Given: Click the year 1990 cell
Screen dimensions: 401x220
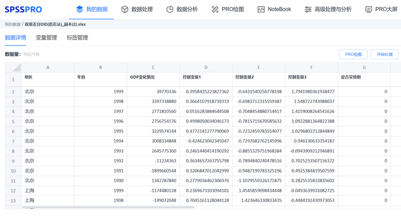Looking at the screenshot, I should pos(100,180).
